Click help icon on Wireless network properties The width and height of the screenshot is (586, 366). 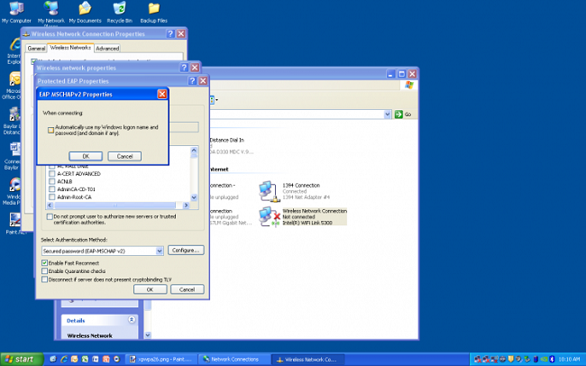click(184, 68)
